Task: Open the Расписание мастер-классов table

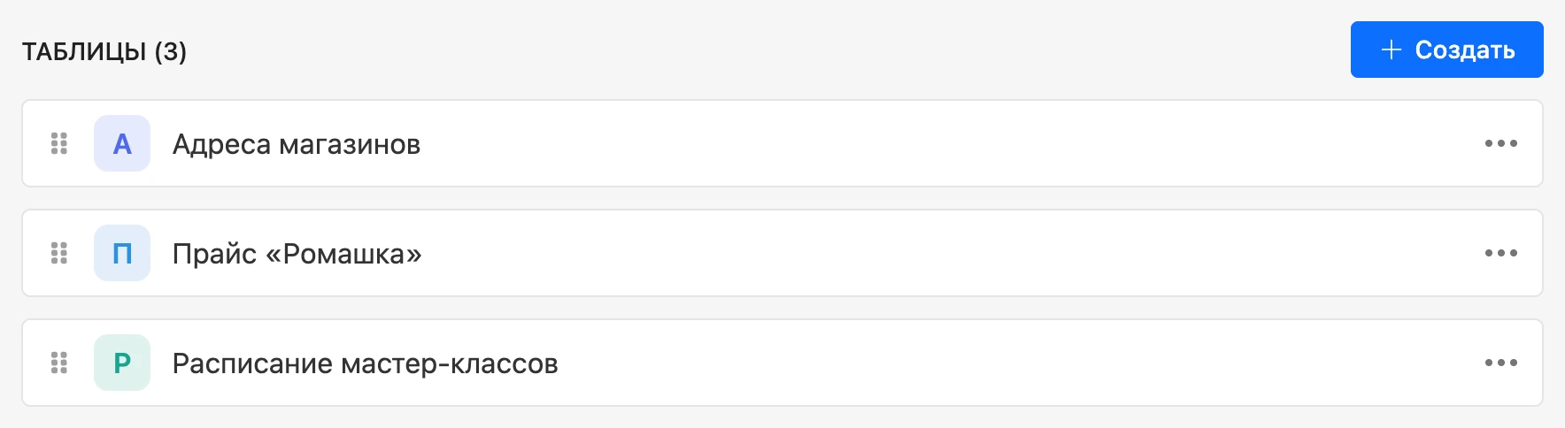Action: click(366, 363)
